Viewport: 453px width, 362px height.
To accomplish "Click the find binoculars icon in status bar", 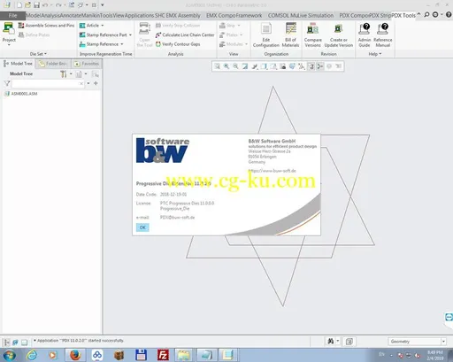I will pyautogui.click(x=331, y=342).
